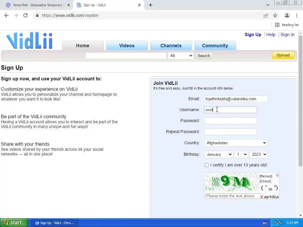The height and width of the screenshot is (227, 303).
Task: Click the page vertical scrollbar thumb
Action: pos(301,101)
